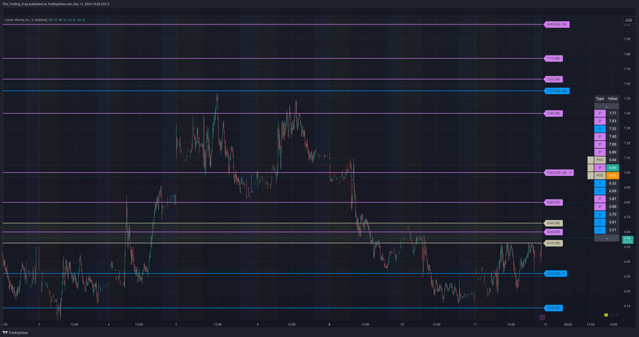
Task: Click the bottom ellipsis row of the table
Action: pos(607,238)
